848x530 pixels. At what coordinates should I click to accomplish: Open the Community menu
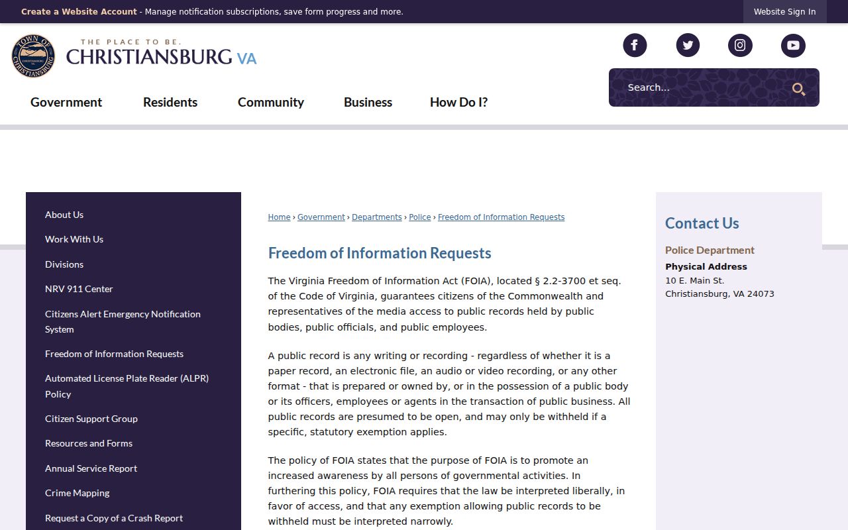(x=271, y=102)
